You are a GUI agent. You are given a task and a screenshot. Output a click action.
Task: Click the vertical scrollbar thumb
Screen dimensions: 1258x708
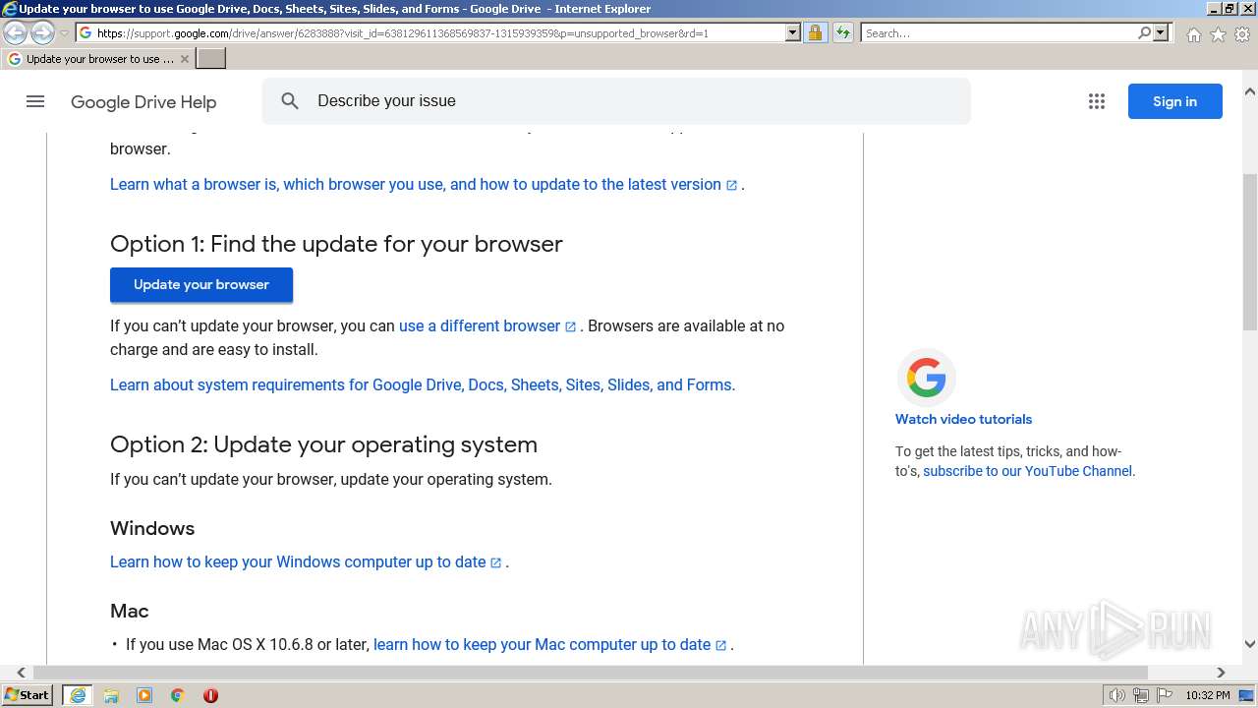[x=1250, y=254]
